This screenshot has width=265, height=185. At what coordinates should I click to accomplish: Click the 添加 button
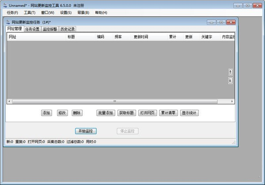tap(46, 113)
